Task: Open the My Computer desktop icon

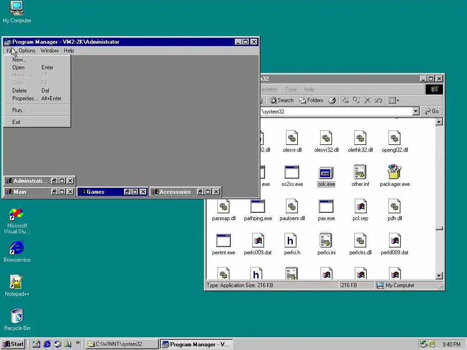Action: (x=17, y=12)
